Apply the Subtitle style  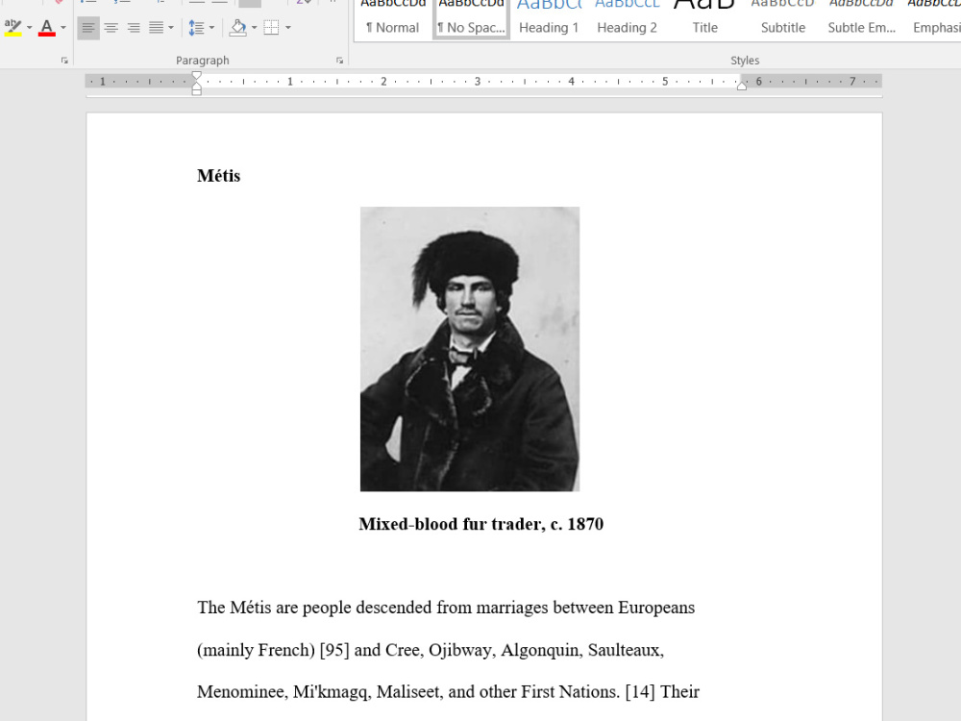[x=783, y=18]
